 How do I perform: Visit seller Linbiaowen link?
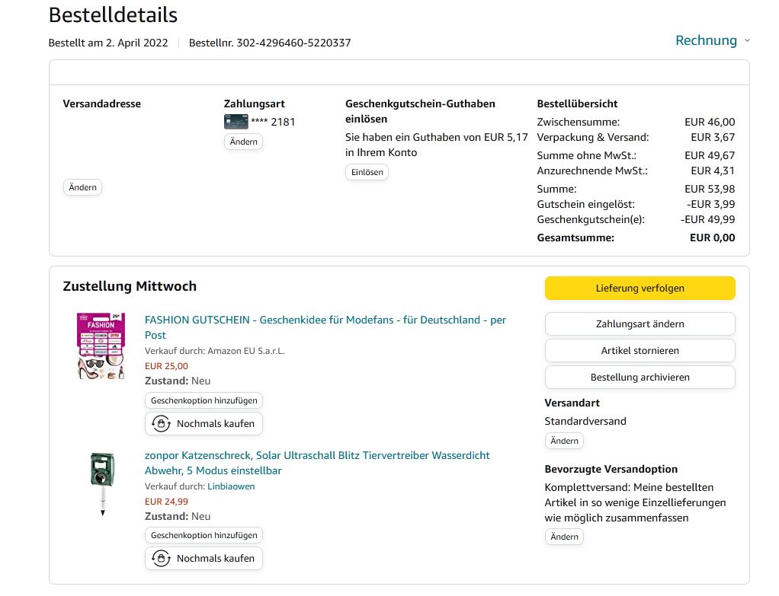(231, 486)
